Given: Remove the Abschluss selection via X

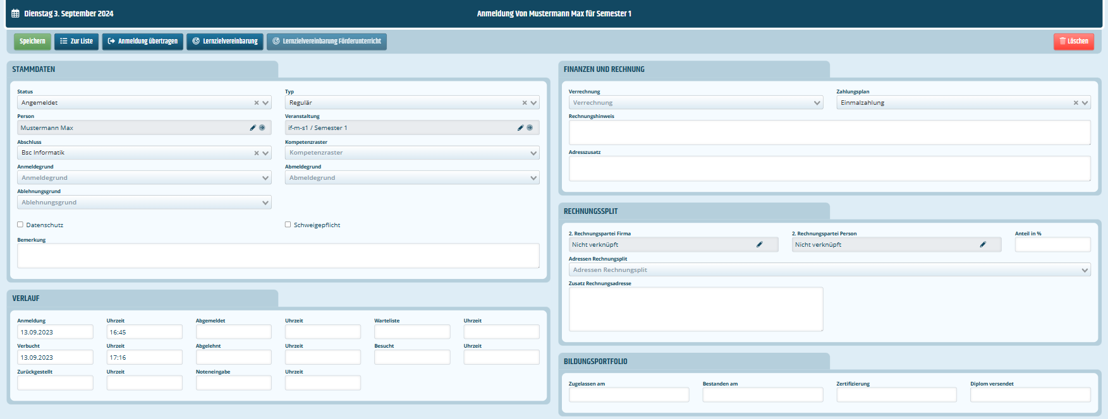Looking at the screenshot, I should click(x=257, y=153).
